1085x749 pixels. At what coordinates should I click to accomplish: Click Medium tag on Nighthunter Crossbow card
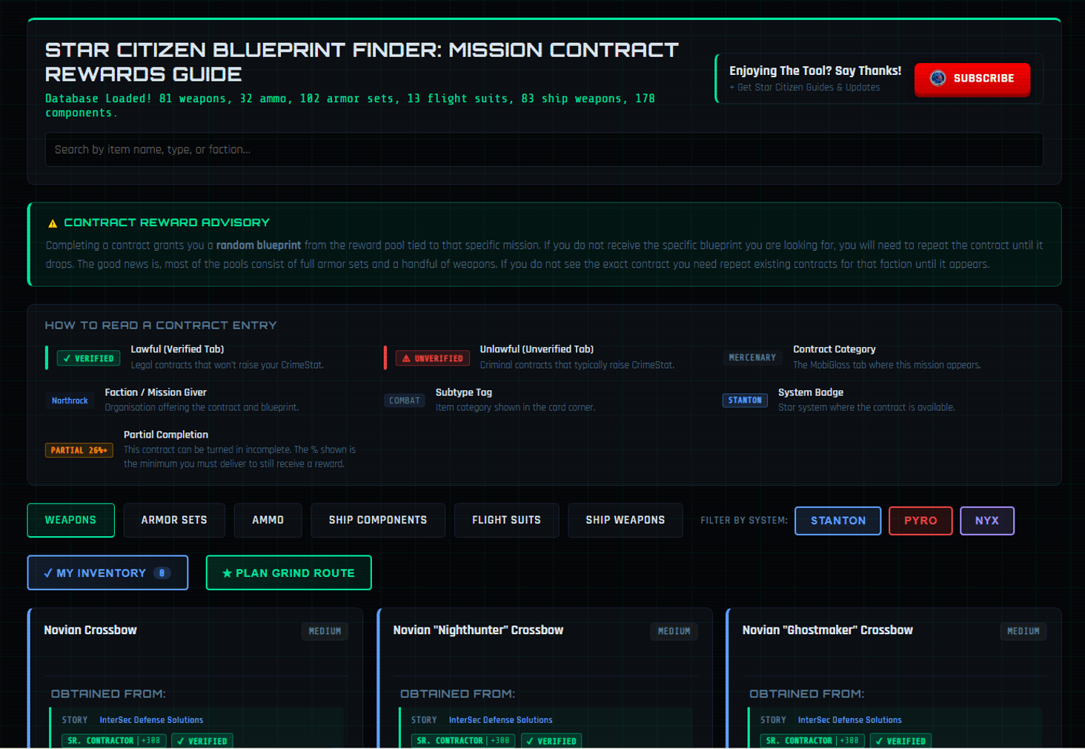pyautogui.click(x=674, y=631)
